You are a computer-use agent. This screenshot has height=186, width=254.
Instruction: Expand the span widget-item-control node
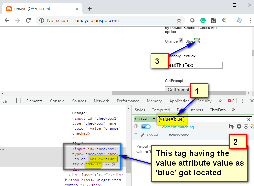[66, 180]
